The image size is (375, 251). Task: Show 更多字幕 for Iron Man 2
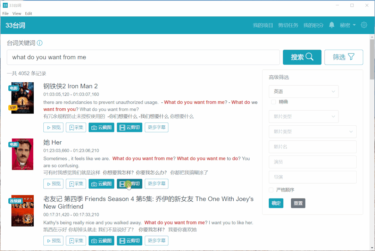click(x=156, y=127)
